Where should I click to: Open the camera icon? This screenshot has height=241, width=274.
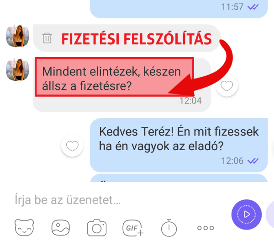point(97,228)
